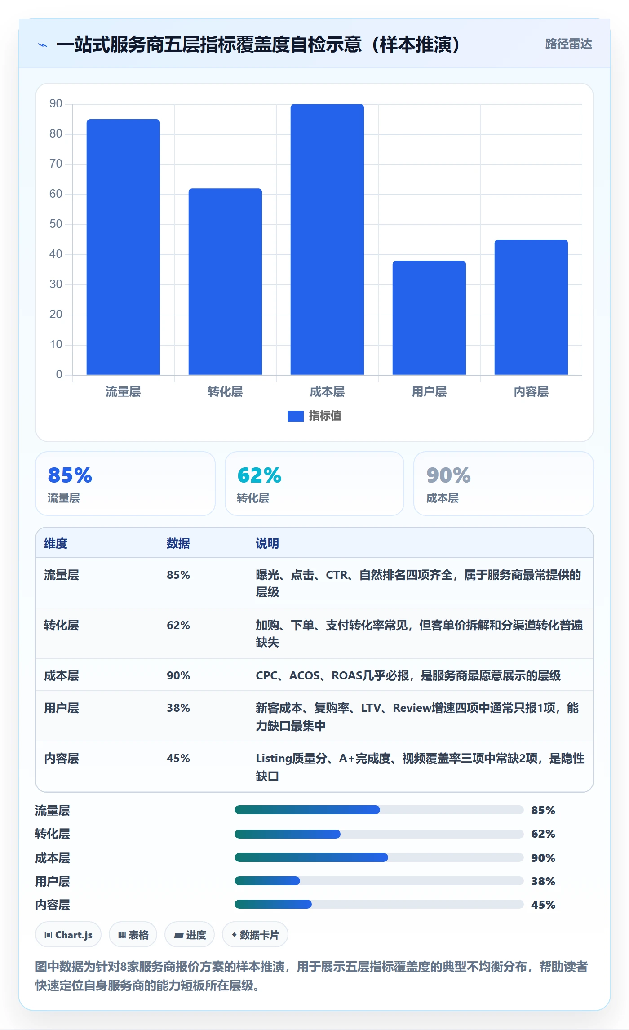Toggle the 指标值 legend label
The height and width of the screenshot is (1030, 629).
tap(325, 416)
